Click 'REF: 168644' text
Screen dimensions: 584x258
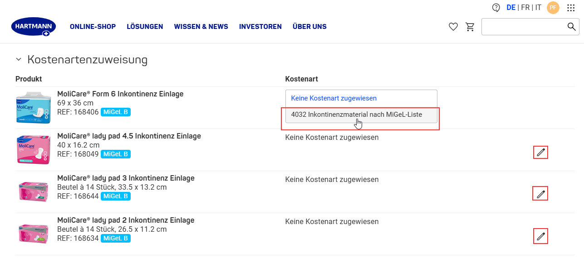pyautogui.click(x=78, y=196)
